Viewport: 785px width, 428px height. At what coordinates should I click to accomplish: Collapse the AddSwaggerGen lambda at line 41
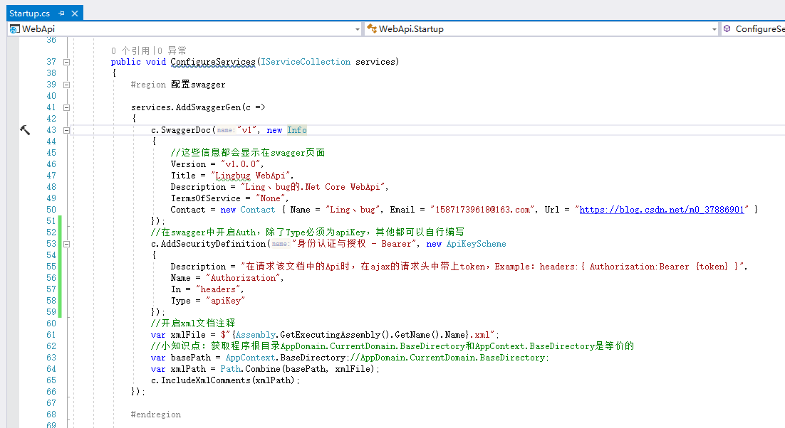tap(66, 107)
